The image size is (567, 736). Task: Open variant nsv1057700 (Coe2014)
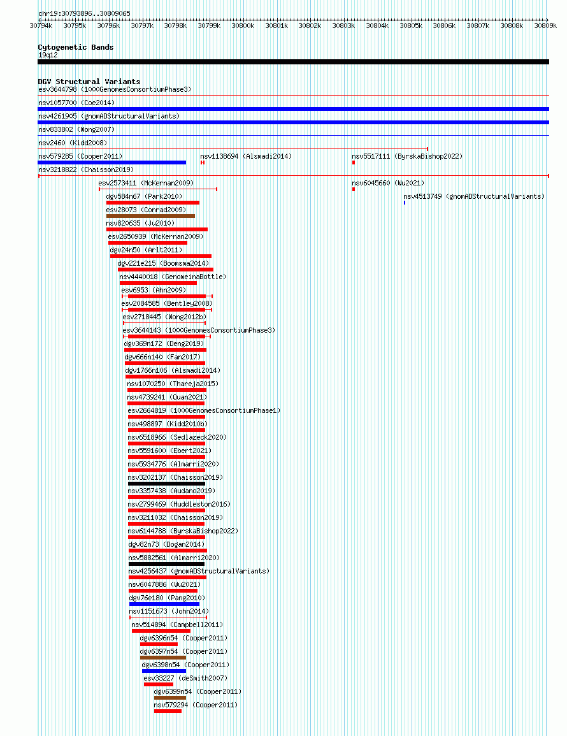[x=76, y=103]
